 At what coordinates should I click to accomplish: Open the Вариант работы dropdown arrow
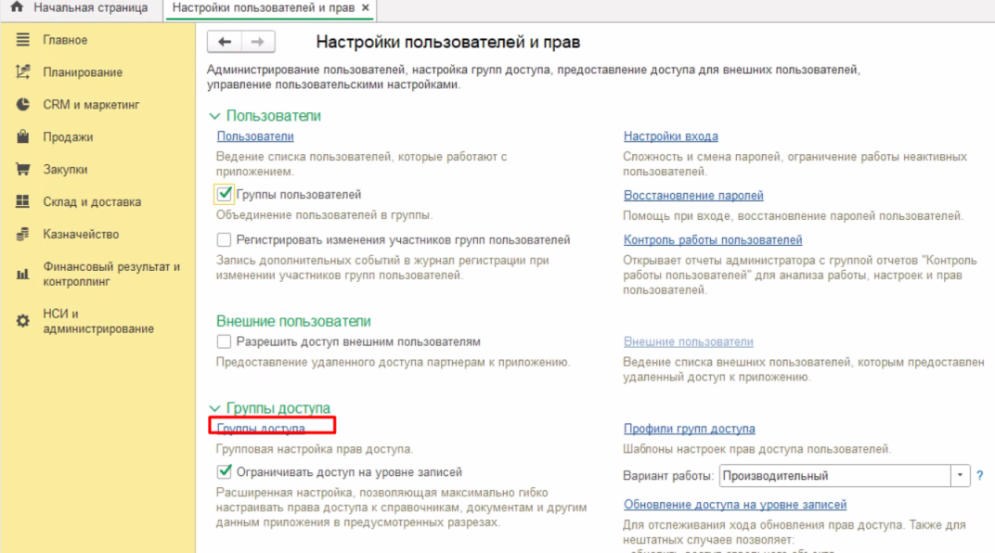click(x=959, y=476)
